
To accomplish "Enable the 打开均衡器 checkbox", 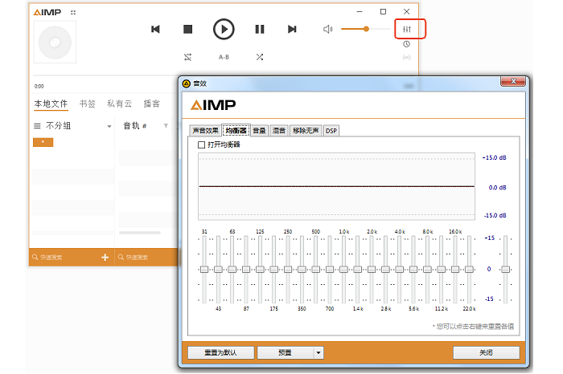I will pos(202,145).
